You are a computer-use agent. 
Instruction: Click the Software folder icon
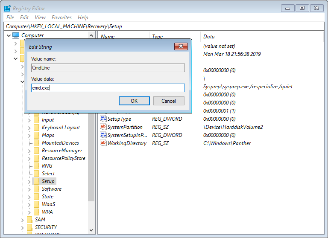(x=37, y=189)
